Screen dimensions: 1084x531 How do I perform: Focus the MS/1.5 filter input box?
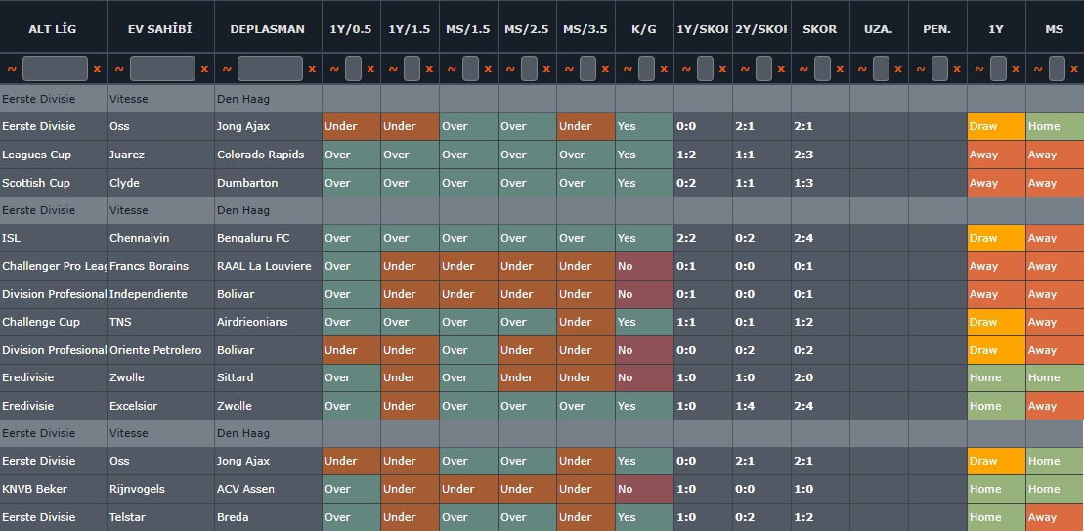[x=471, y=69]
